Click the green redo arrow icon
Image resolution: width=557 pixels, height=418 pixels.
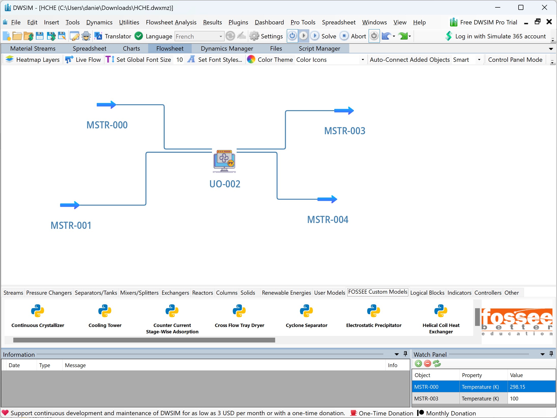(x=403, y=36)
